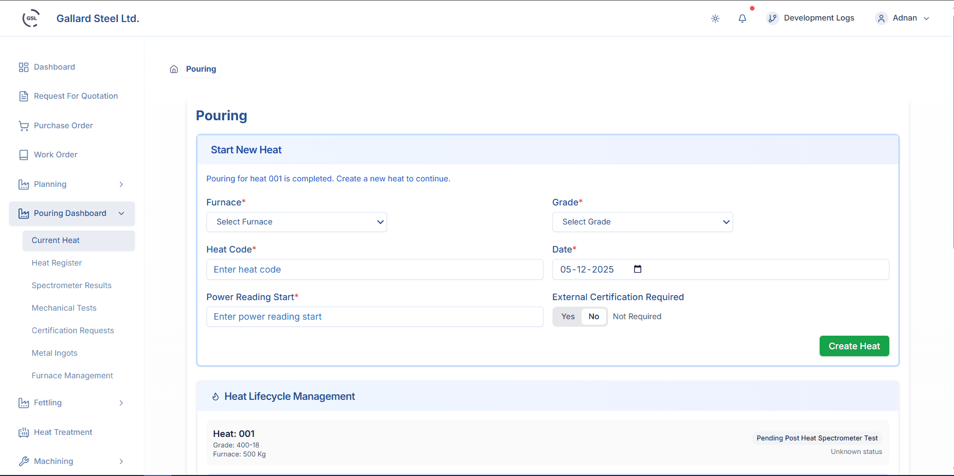The width and height of the screenshot is (954, 476).
Task: Open the Heat Register page
Action: pos(57,263)
